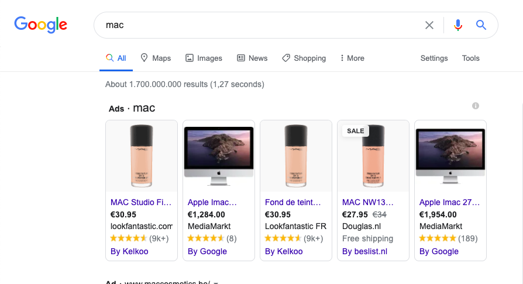
Task: Open MAC Studio Fi… product image
Action: 142,156
